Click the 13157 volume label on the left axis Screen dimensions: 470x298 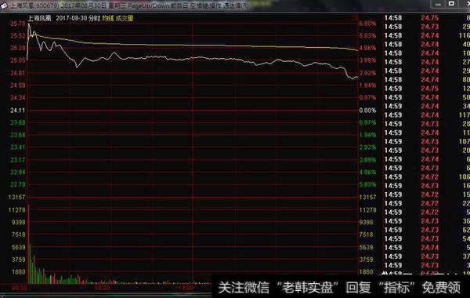(17, 197)
